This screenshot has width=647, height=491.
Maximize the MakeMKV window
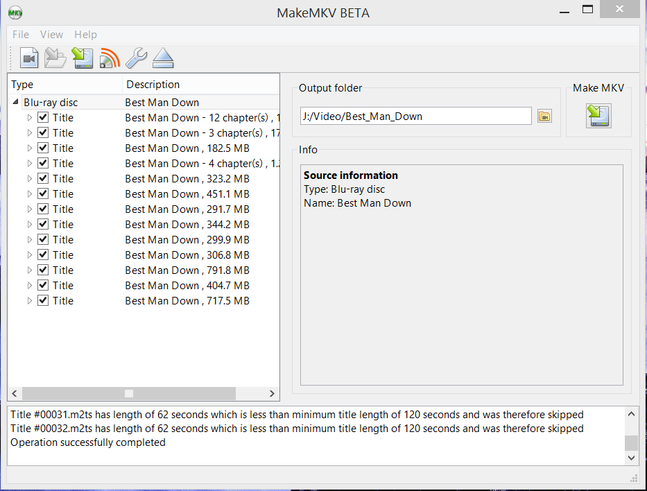point(587,9)
